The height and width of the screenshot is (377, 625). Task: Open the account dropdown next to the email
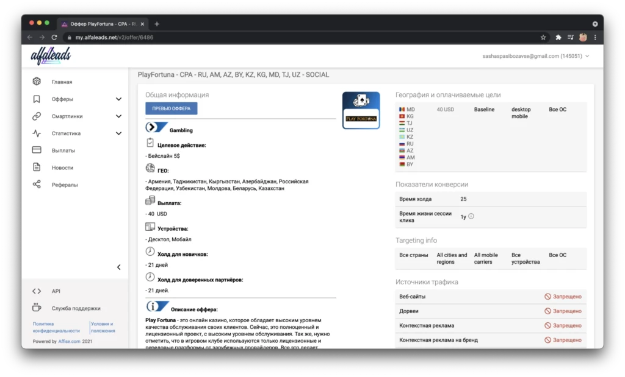click(587, 56)
